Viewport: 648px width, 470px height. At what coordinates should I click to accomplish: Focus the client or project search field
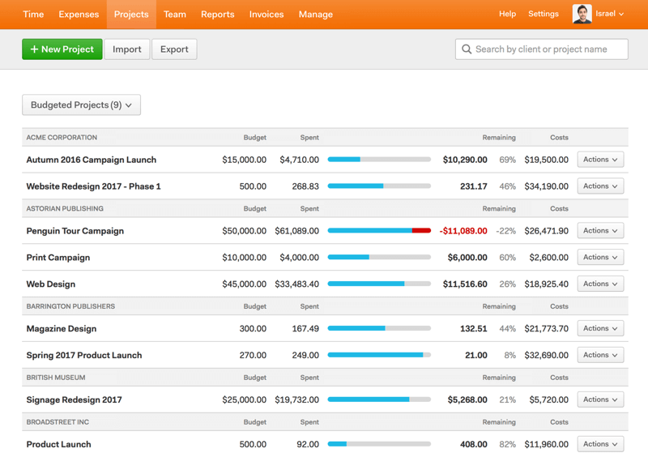[x=547, y=49]
